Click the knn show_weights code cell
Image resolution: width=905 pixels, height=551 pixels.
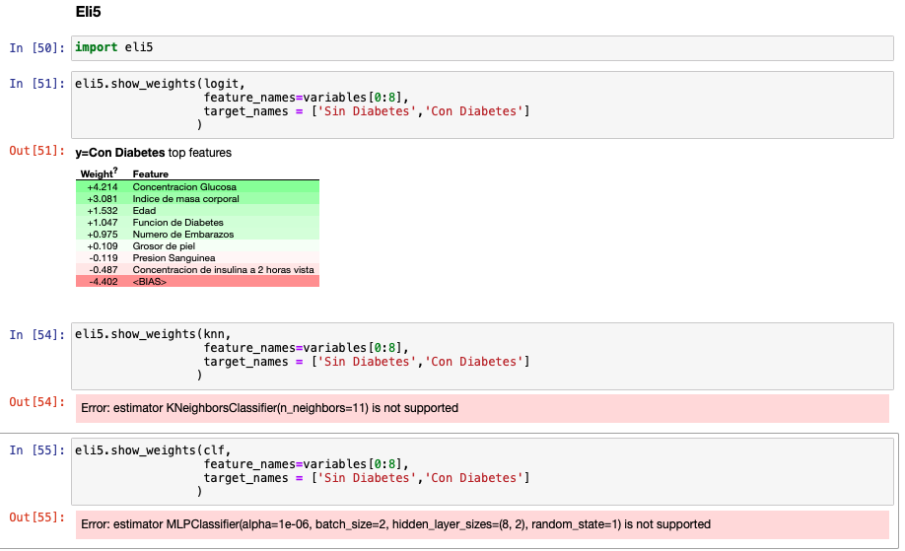coord(482,356)
